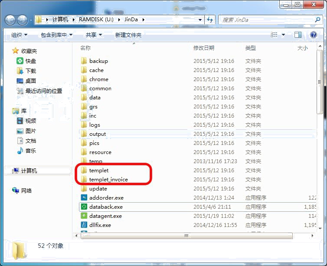Viewport: 327px width, 266px height.
Task: Click the 新建文件夹 button
Action: (x=128, y=35)
